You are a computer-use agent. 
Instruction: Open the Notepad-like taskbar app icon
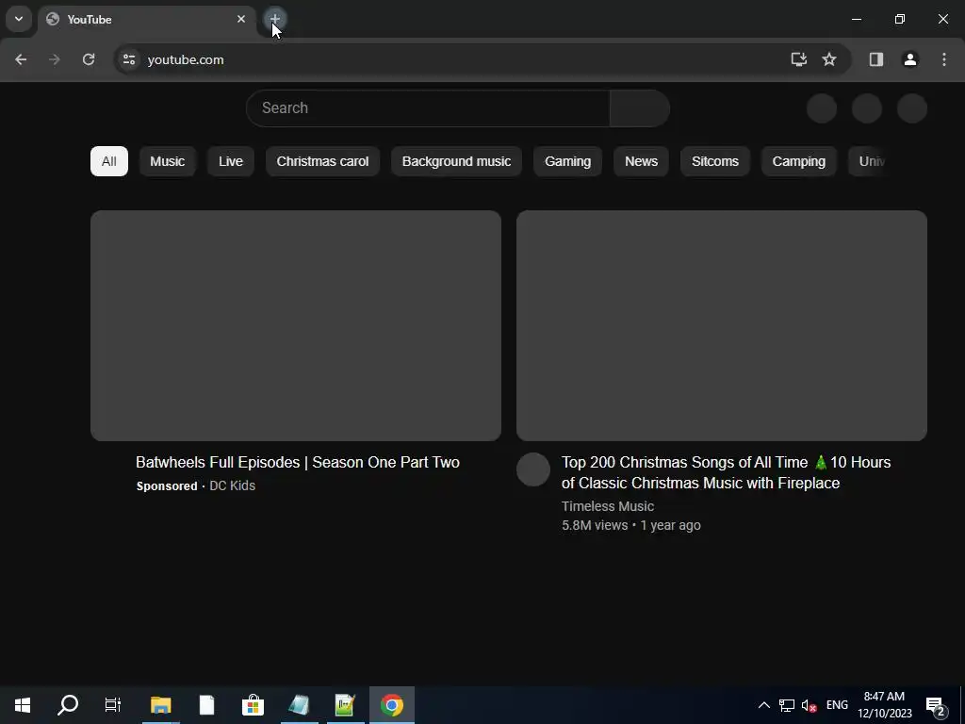click(x=299, y=705)
